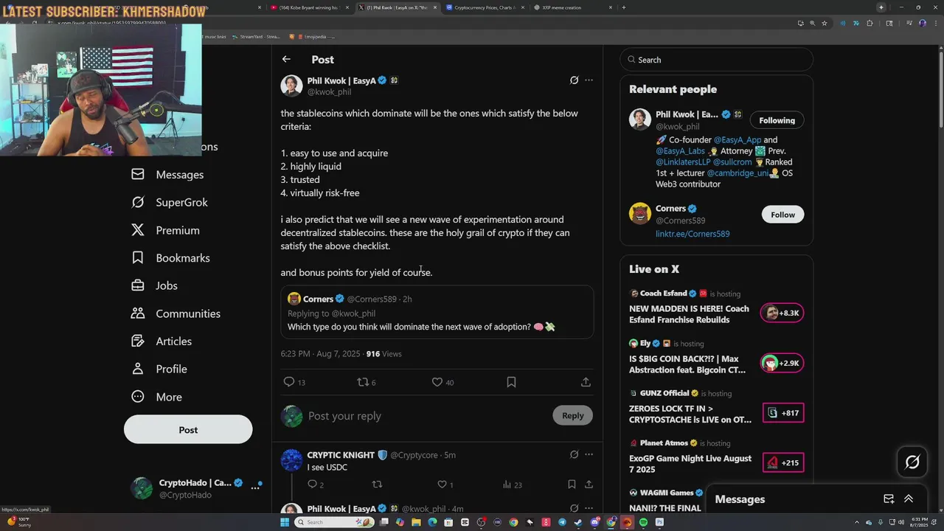Go back using the Post back arrow
The image size is (944, 531).
(x=286, y=60)
